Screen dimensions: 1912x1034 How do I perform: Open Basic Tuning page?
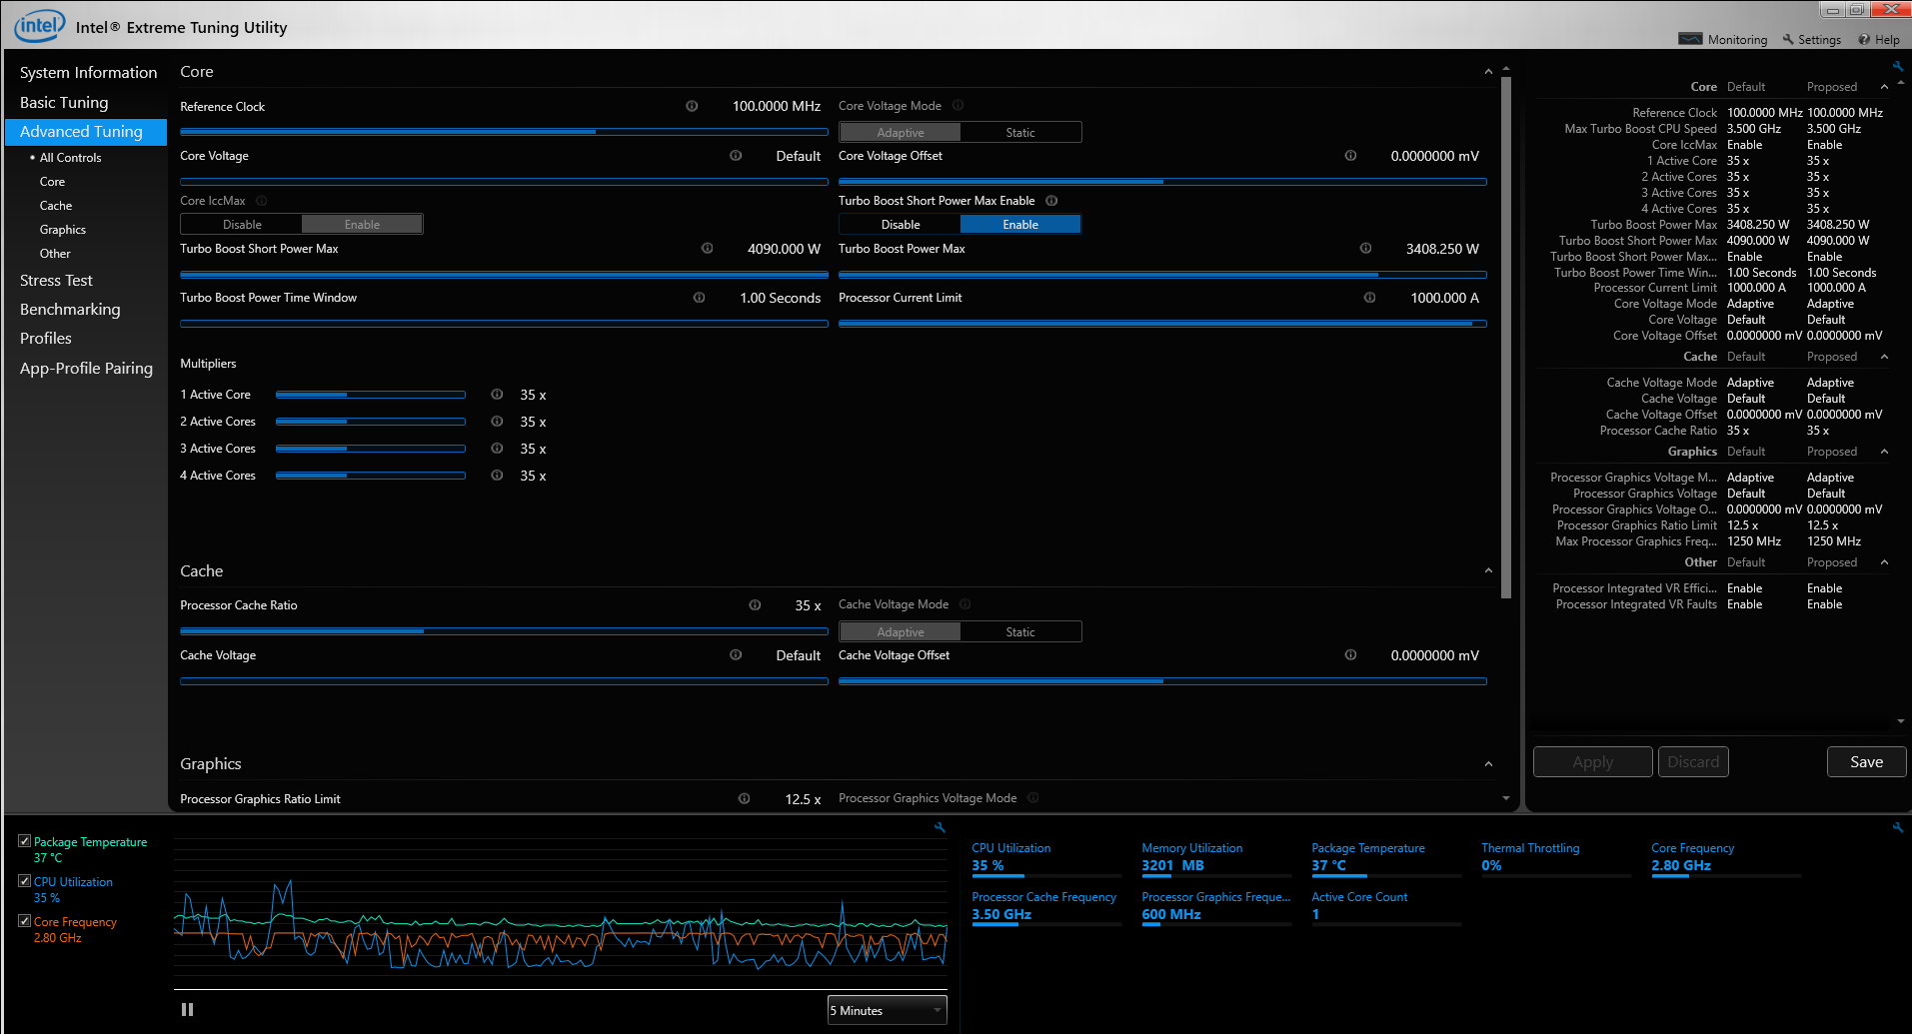tap(64, 103)
